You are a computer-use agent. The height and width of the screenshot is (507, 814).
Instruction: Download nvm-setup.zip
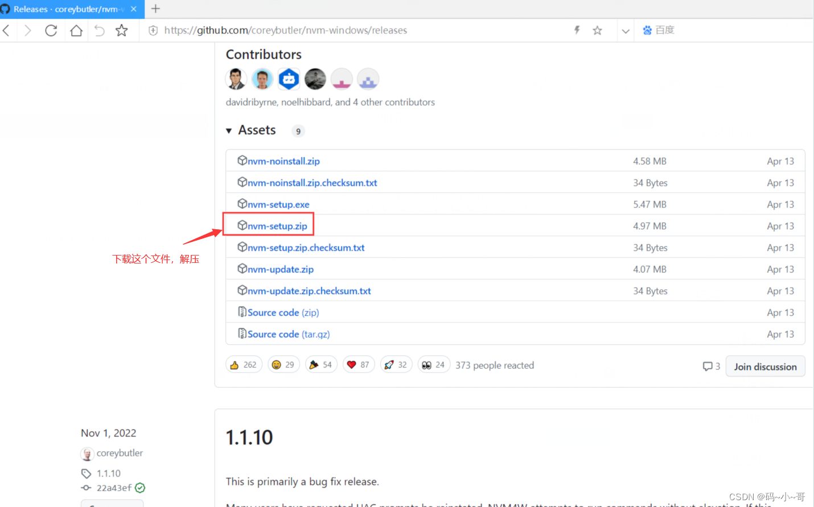coord(277,226)
